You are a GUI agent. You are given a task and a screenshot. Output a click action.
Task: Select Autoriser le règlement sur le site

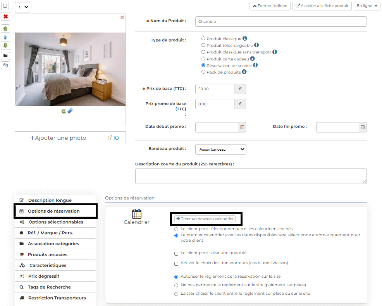coord(176,277)
